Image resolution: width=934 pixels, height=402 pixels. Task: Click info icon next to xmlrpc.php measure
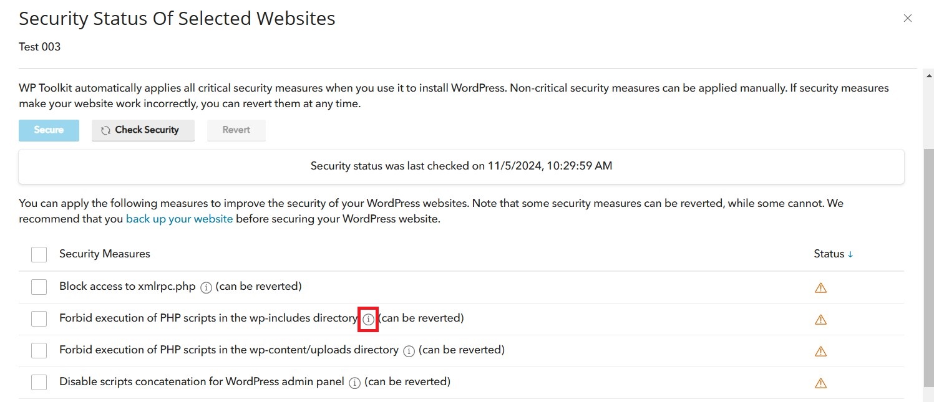pyautogui.click(x=207, y=287)
